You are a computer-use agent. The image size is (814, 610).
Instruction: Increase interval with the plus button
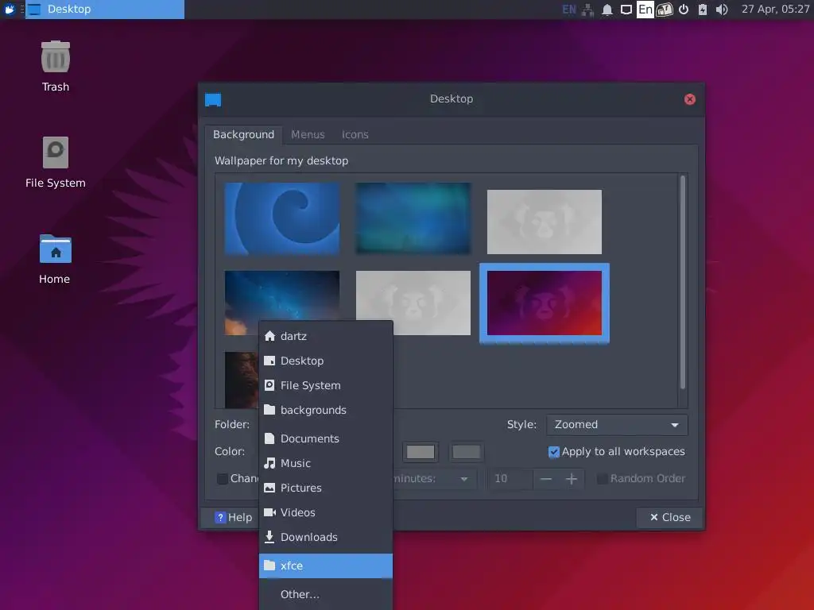[571, 478]
